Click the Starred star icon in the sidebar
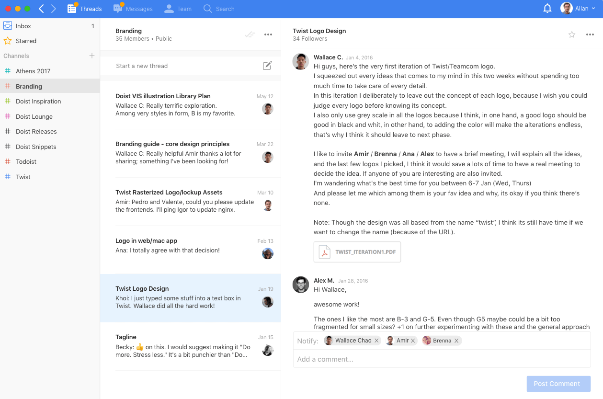Screen dimensions: 603x399 click(x=7, y=41)
